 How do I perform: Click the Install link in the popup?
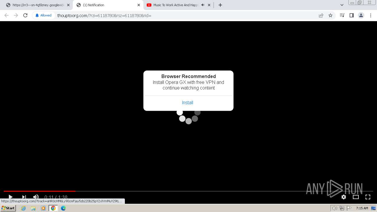point(188,103)
